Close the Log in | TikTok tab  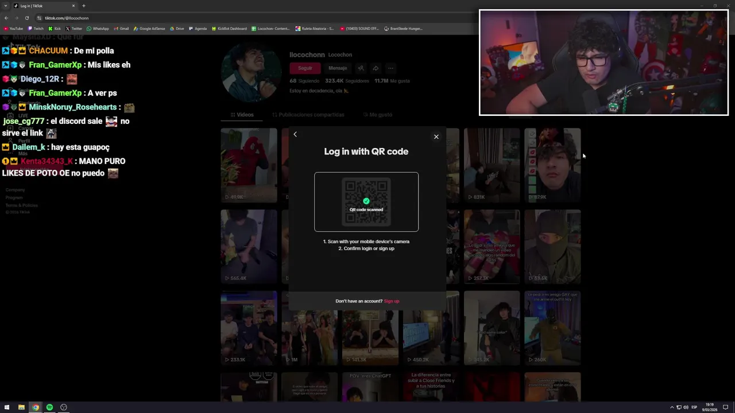pyautogui.click(x=73, y=6)
